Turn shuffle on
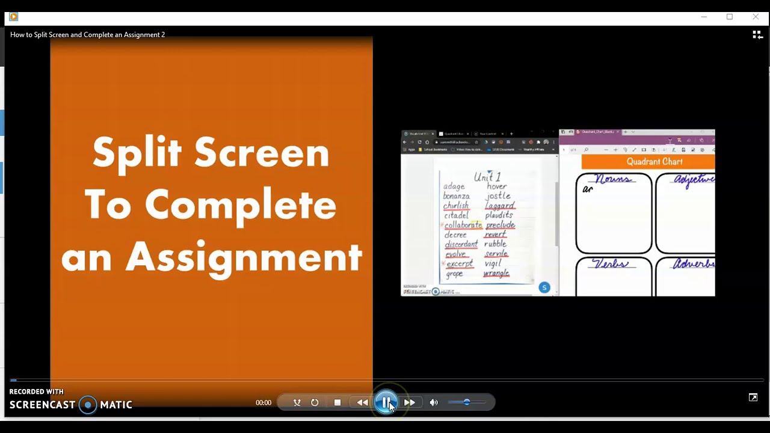The height and width of the screenshot is (433, 770). [x=297, y=402]
